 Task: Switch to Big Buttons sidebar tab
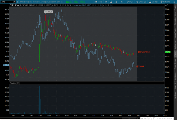175,45
